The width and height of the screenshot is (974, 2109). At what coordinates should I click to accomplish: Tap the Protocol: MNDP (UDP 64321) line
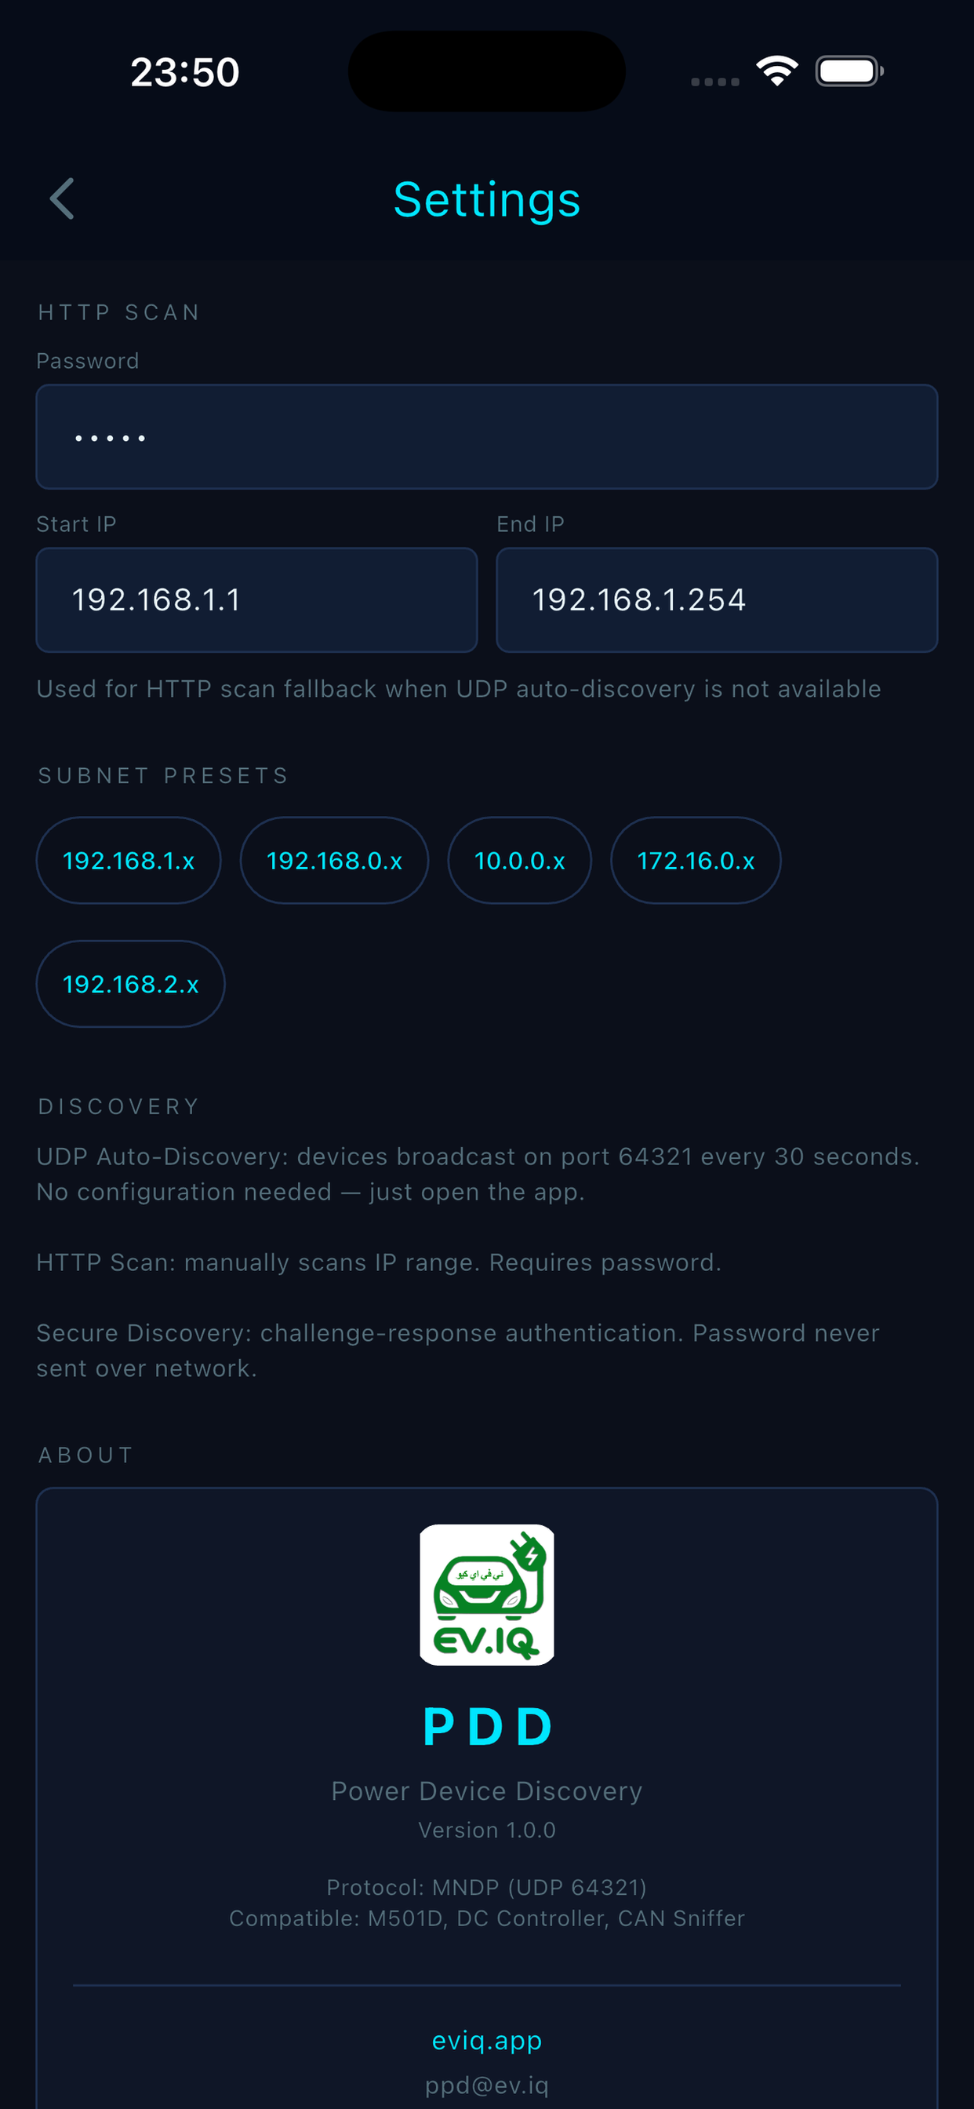point(487,1887)
